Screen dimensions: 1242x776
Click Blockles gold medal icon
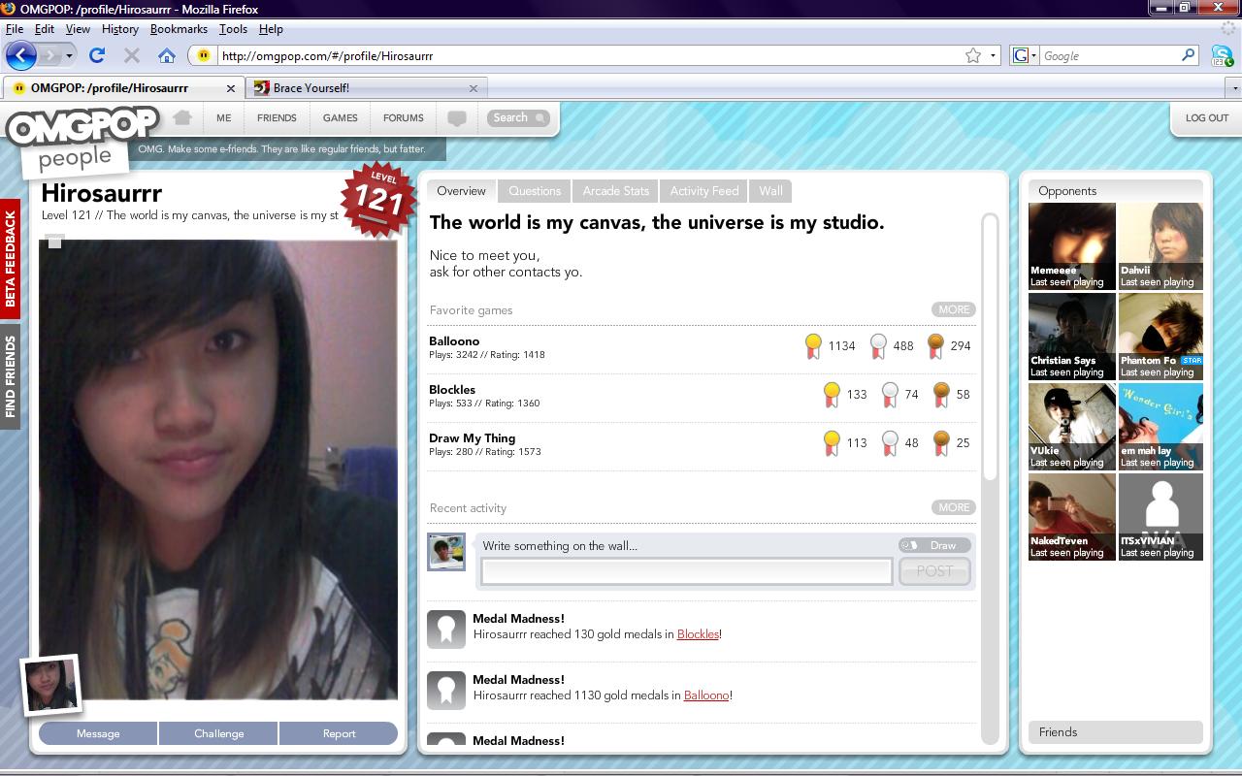click(832, 394)
